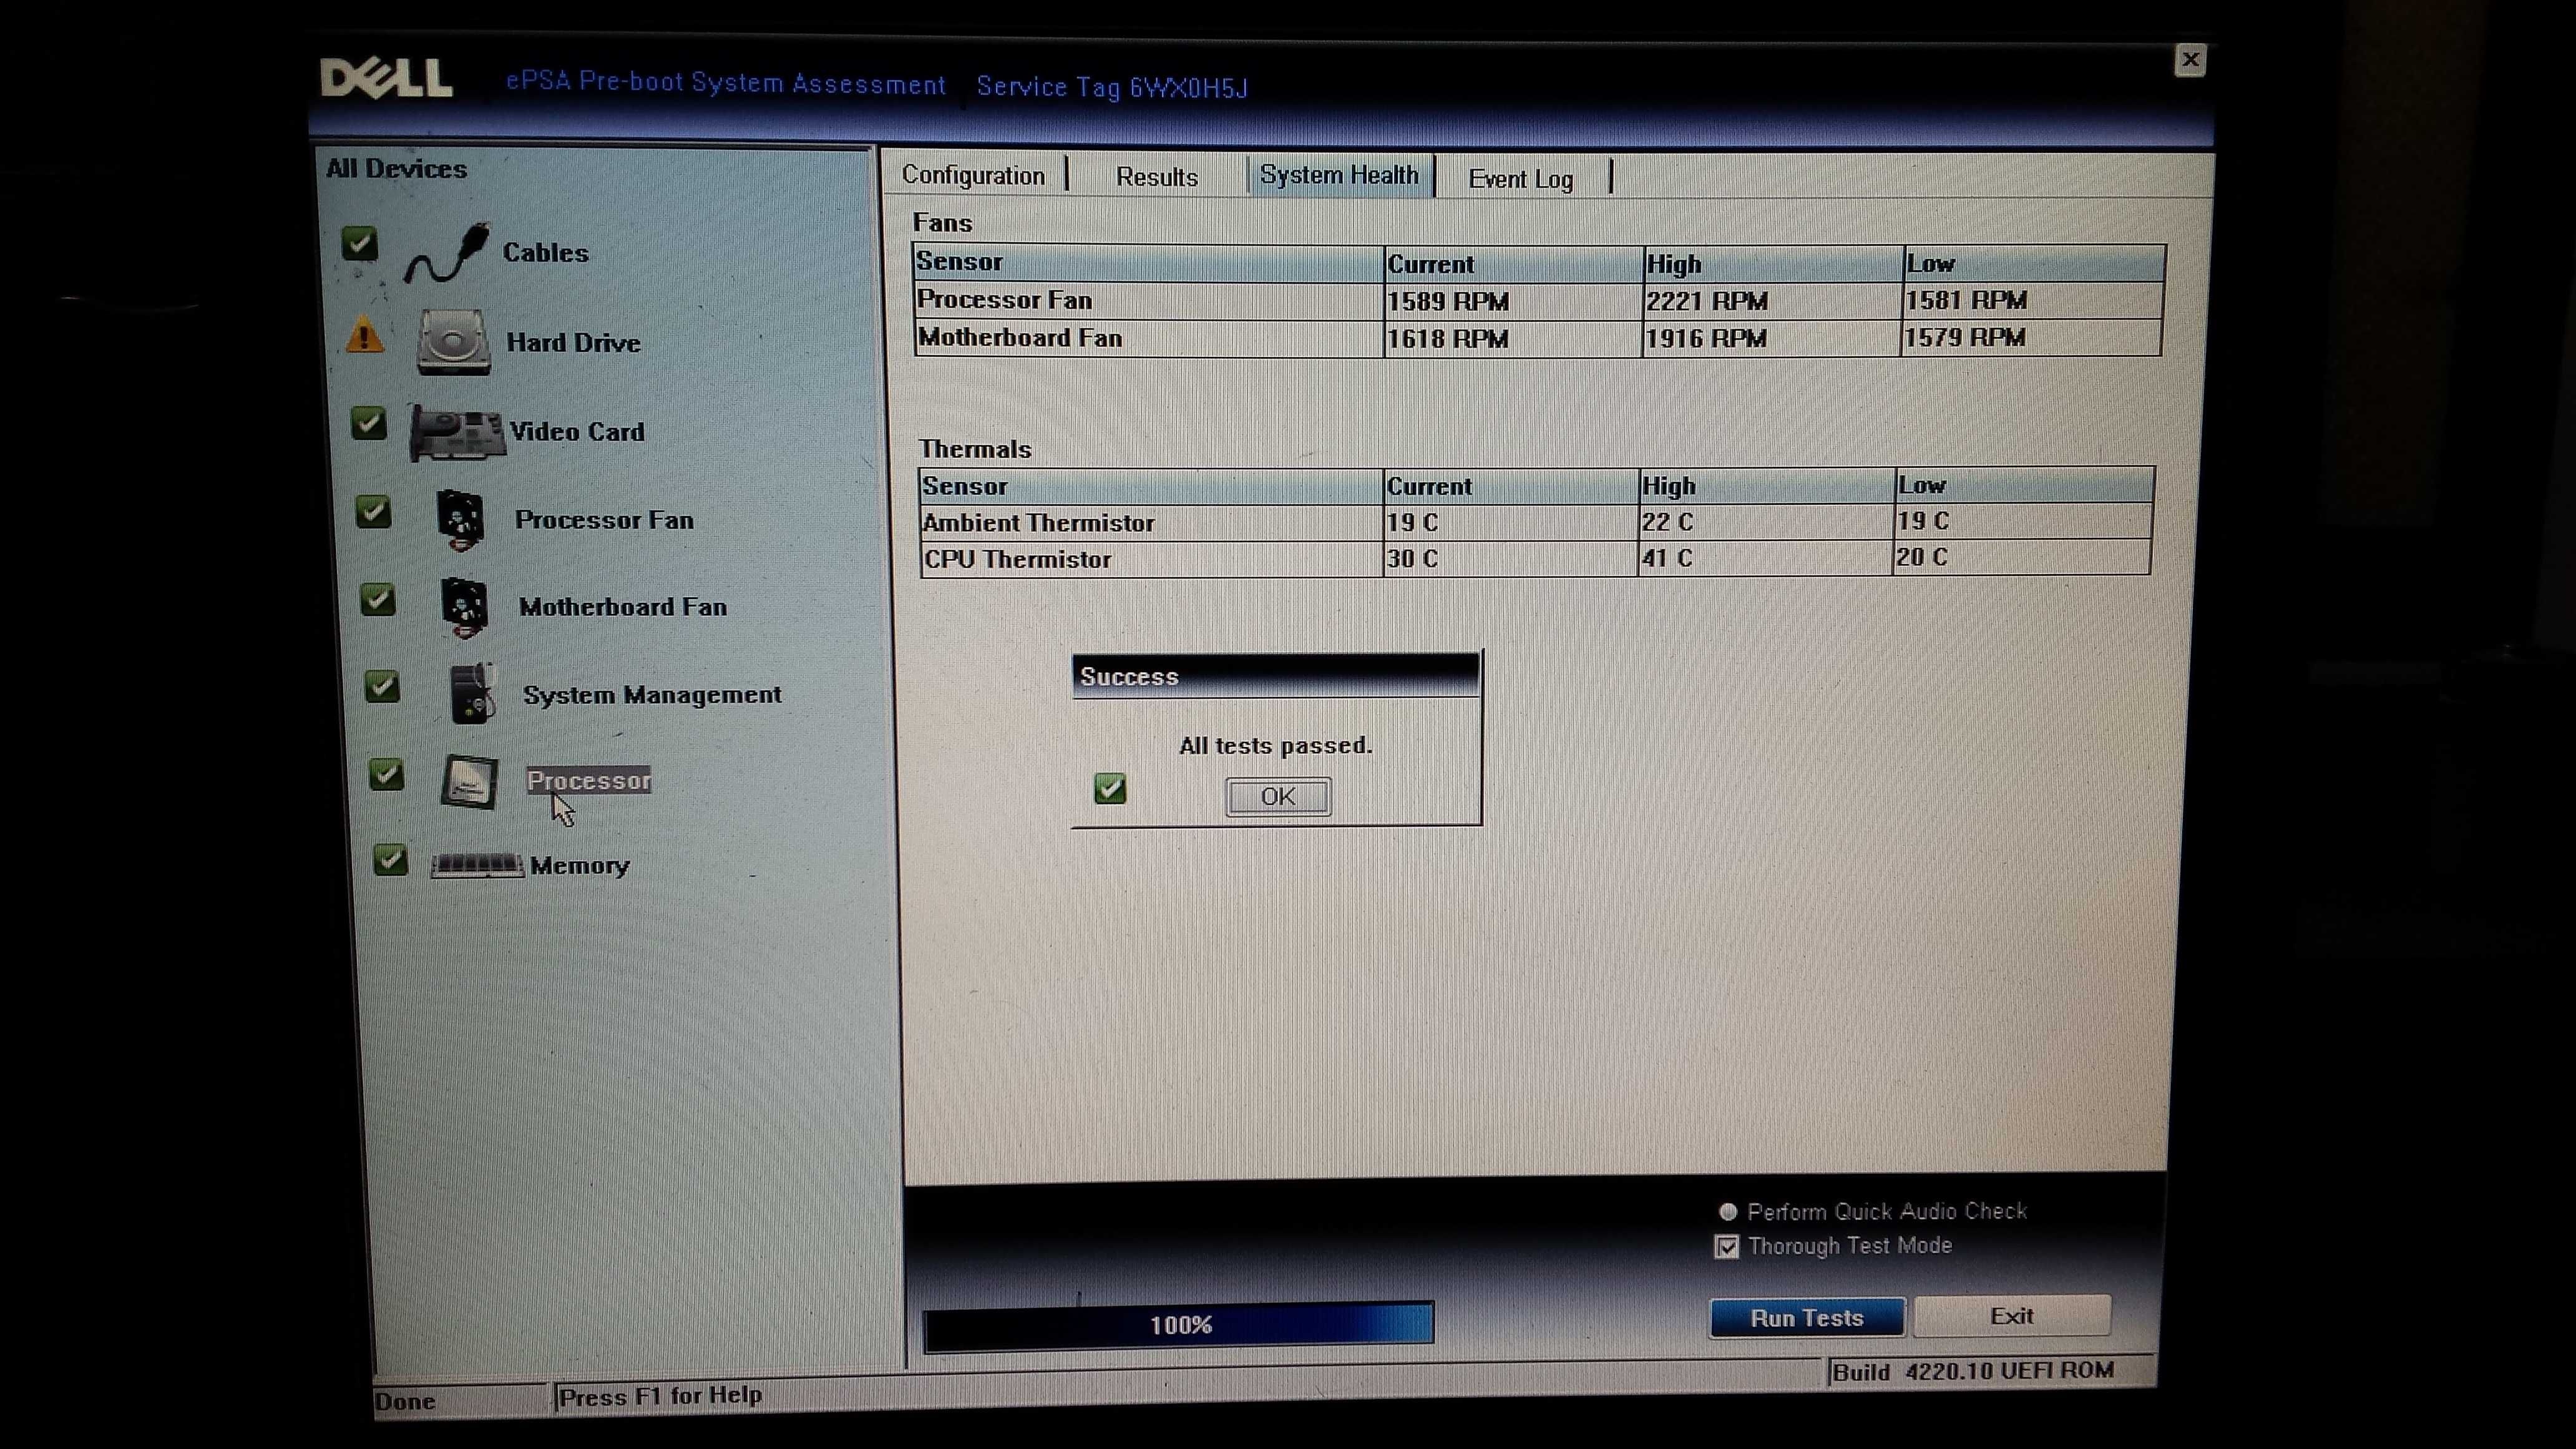Click Processor Fan row in Fans table
Image resolution: width=2576 pixels, height=1449 pixels.
pos(1538,300)
